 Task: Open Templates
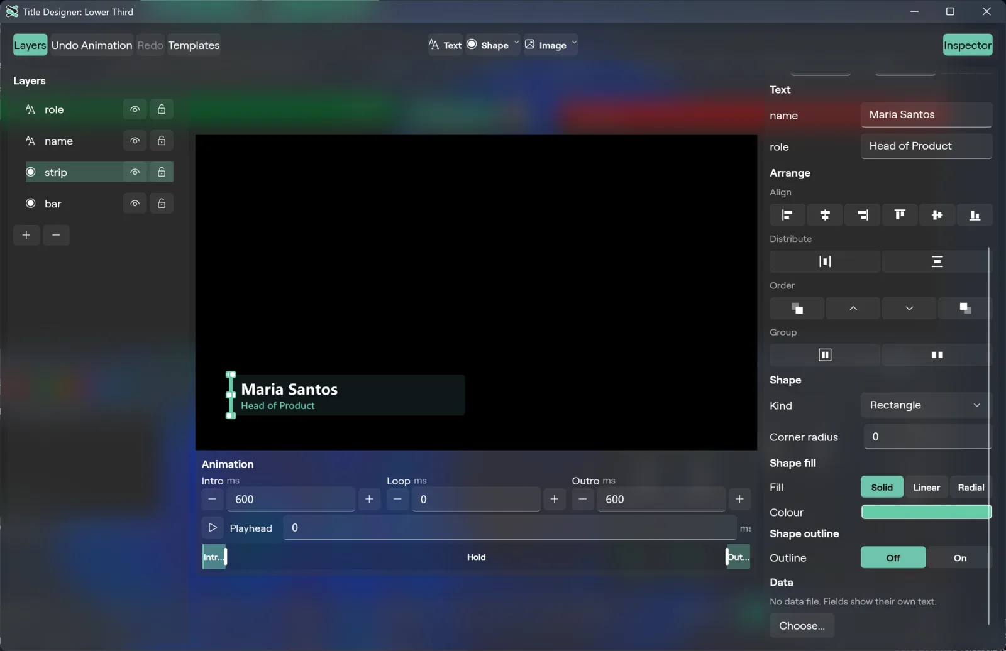[194, 45]
